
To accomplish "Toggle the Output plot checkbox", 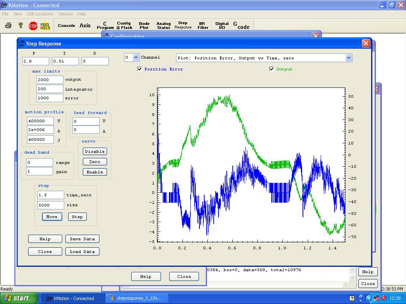I will (272, 69).
